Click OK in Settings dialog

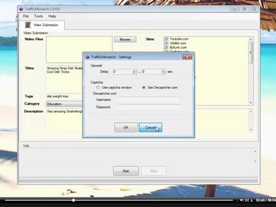coord(126,127)
